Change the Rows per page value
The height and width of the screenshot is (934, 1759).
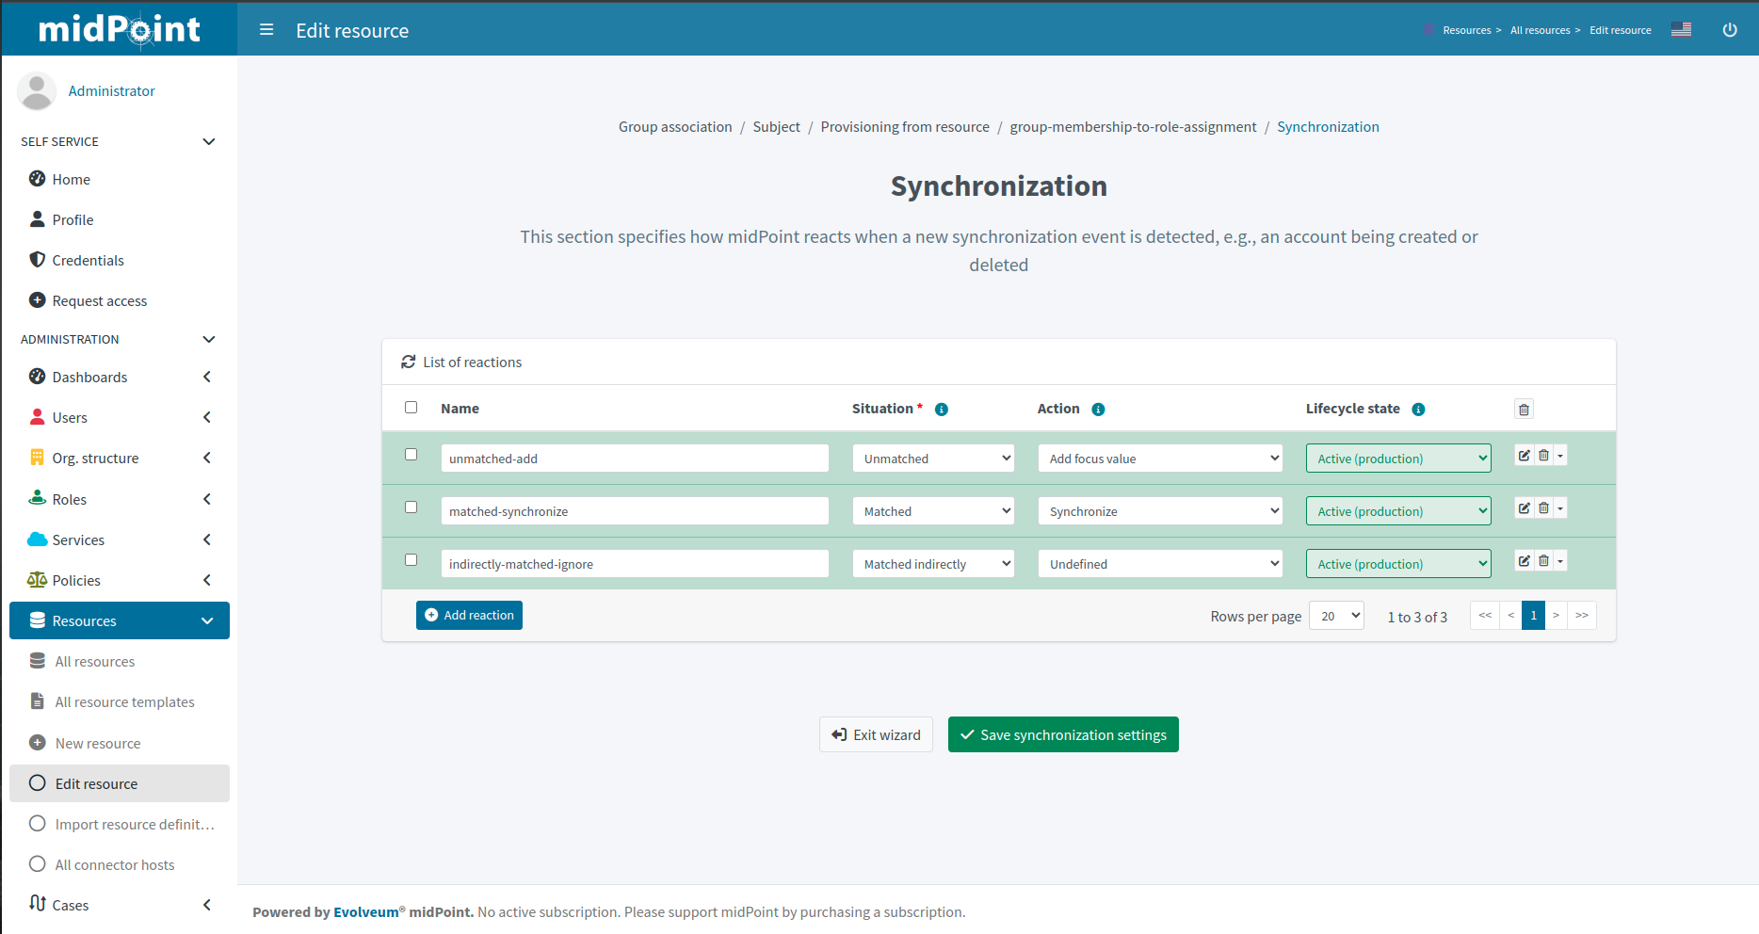[1335, 615]
